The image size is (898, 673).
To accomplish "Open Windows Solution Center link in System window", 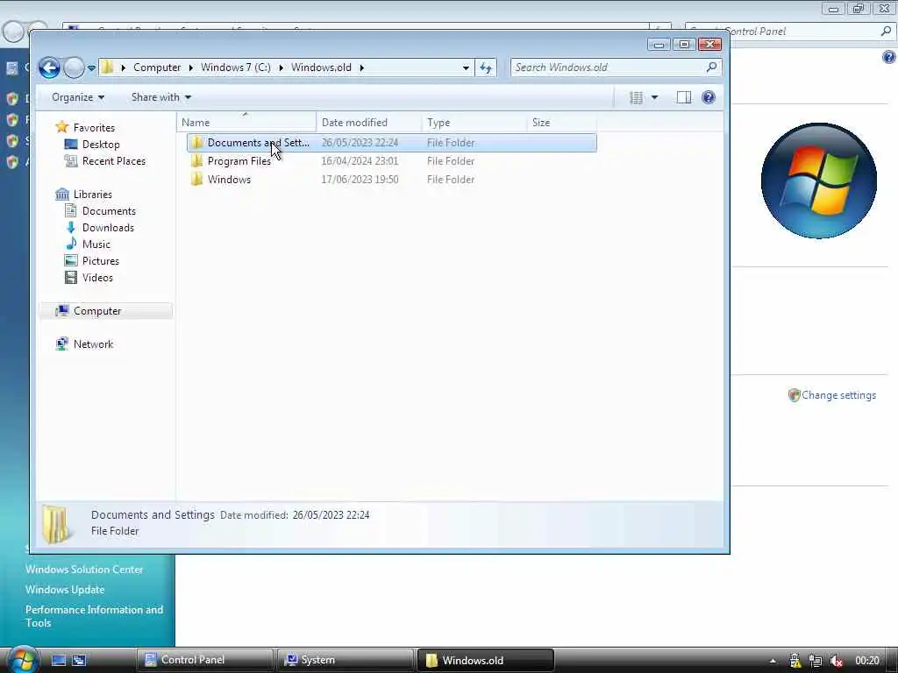I will point(84,570).
